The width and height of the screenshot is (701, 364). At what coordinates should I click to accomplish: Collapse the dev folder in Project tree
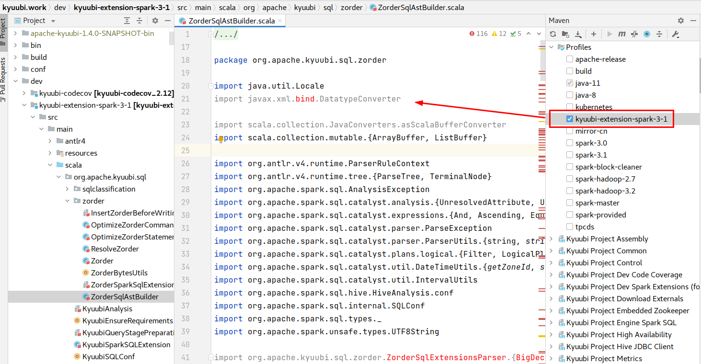point(15,81)
